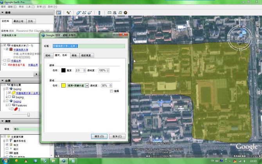Viewport: 262px width, 164px height.
Task: Open the 工具 (T) tools menu
Action: click(30, 7)
